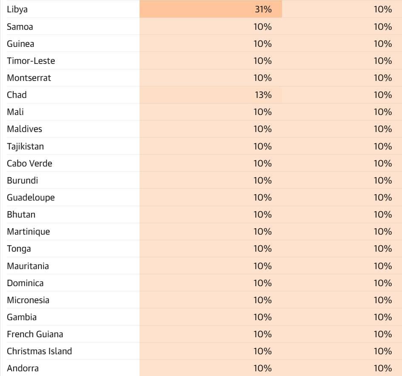Select the French Guiana row

201,334
